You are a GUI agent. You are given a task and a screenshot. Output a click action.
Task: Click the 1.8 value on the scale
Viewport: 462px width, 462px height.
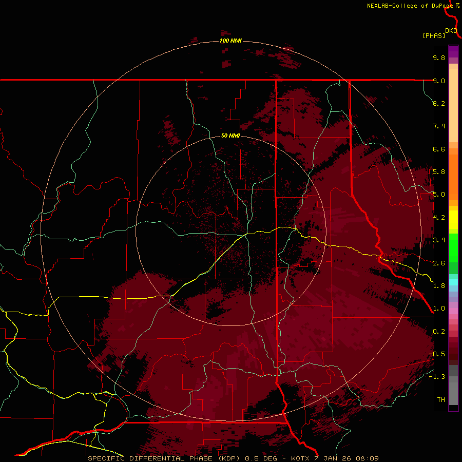coord(439,286)
